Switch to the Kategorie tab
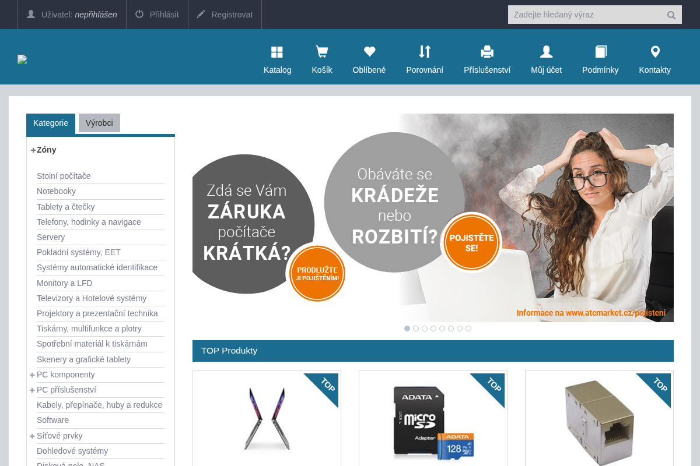This screenshot has width=700, height=466. 51,123
